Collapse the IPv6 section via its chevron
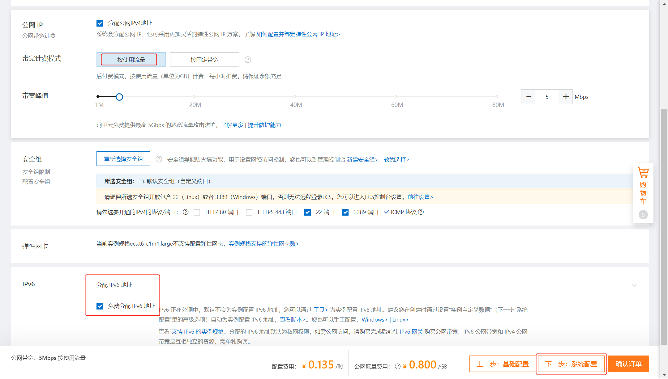668x379 pixels. (x=634, y=285)
